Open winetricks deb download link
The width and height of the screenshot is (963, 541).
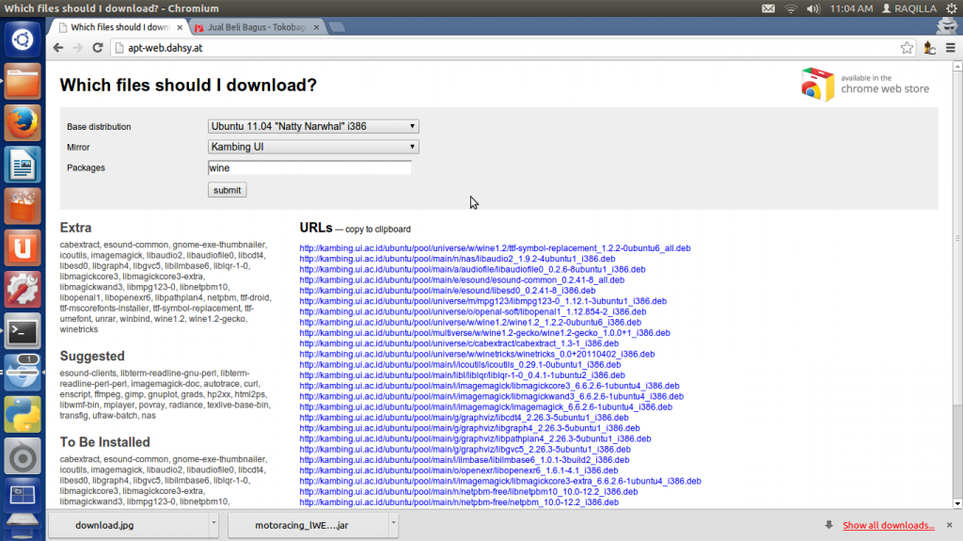point(477,354)
